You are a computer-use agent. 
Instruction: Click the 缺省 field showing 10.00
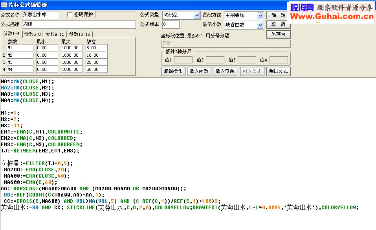coord(96,55)
